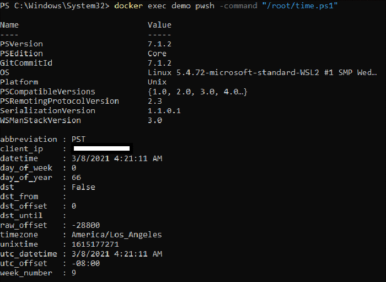Click the raw_offset value -28800
Viewport: 386px width, 282px height.
[x=85, y=225]
